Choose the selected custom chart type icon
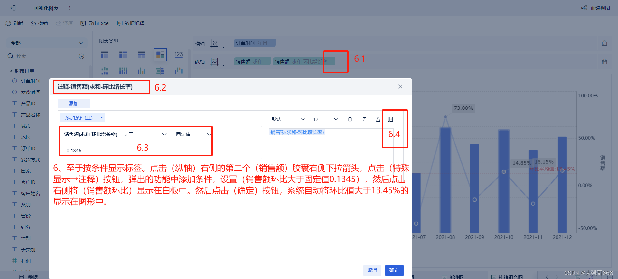618x279 pixels. pyautogui.click(x=160, y=55)
